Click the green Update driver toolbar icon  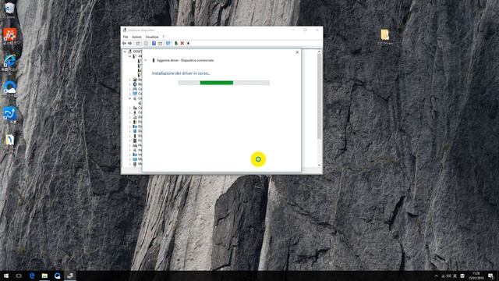click(176, 44)
